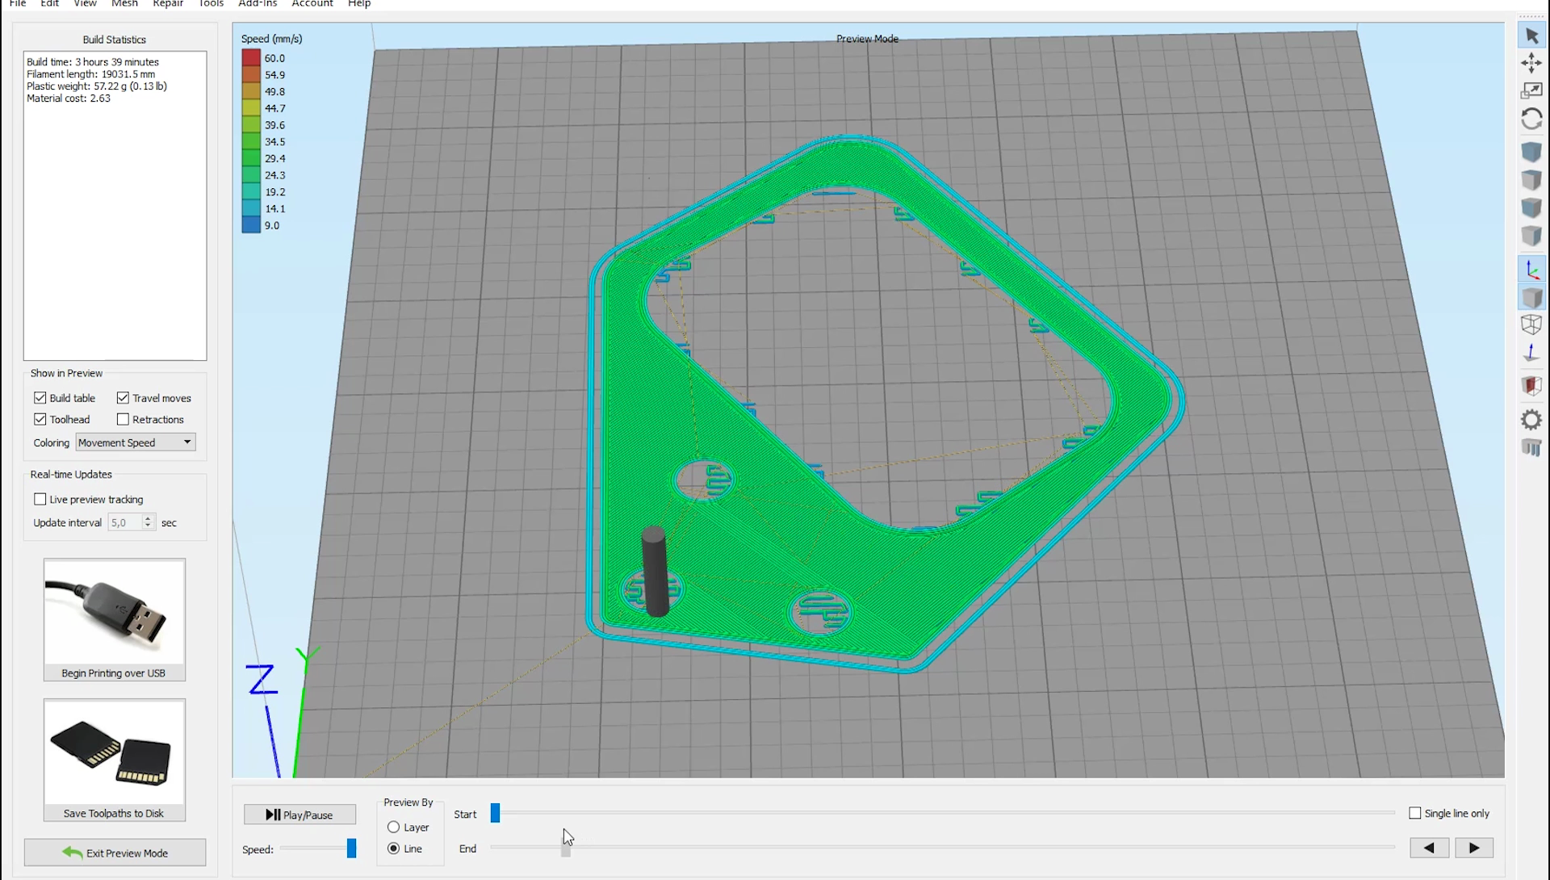Open the cross section view tool

pos(1531,386)
